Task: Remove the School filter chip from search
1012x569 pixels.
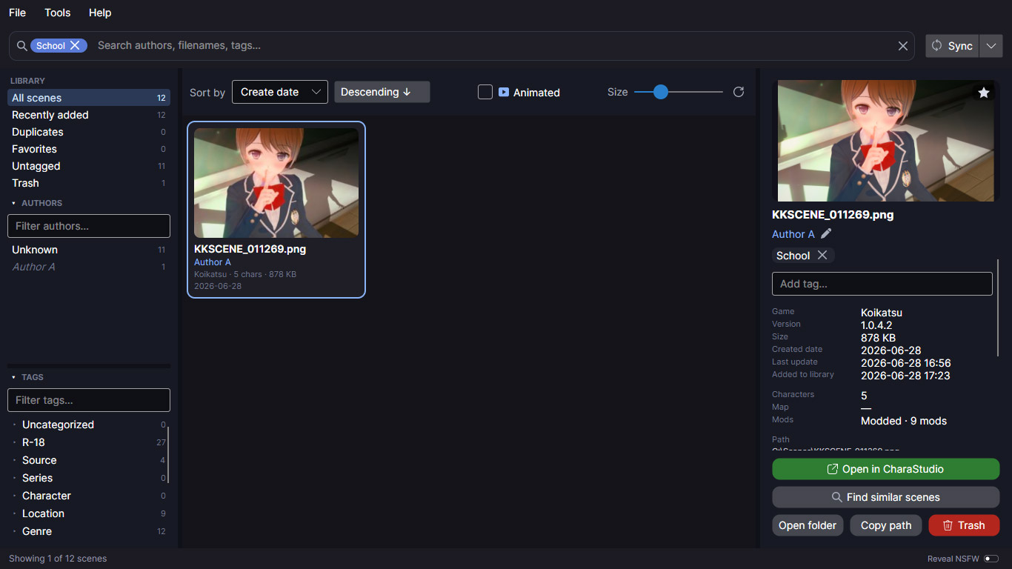Action: click(75, 45)
